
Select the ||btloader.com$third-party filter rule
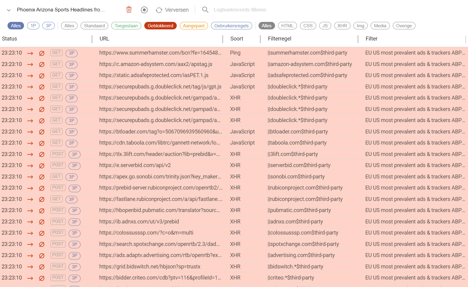pyautogui.click(x=298, y=132)
